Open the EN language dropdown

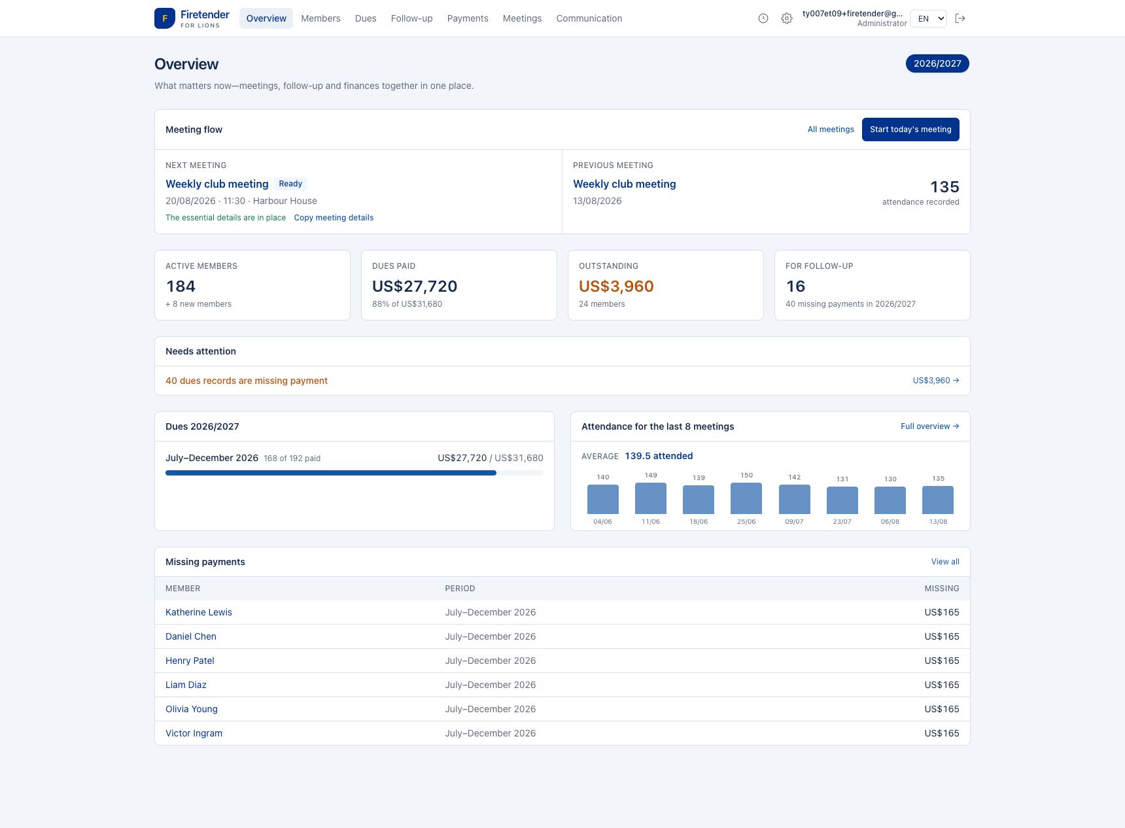pos(928,18)
